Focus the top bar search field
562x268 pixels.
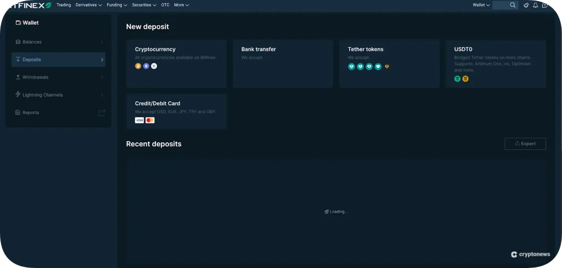[505, 5]
